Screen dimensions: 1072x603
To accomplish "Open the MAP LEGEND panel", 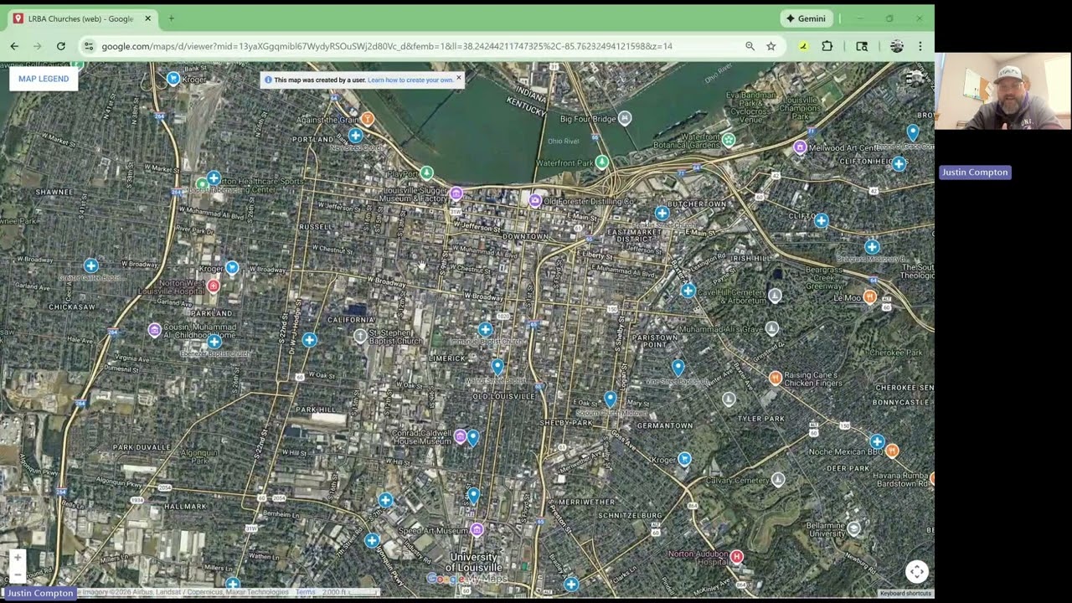I will 44,79.
